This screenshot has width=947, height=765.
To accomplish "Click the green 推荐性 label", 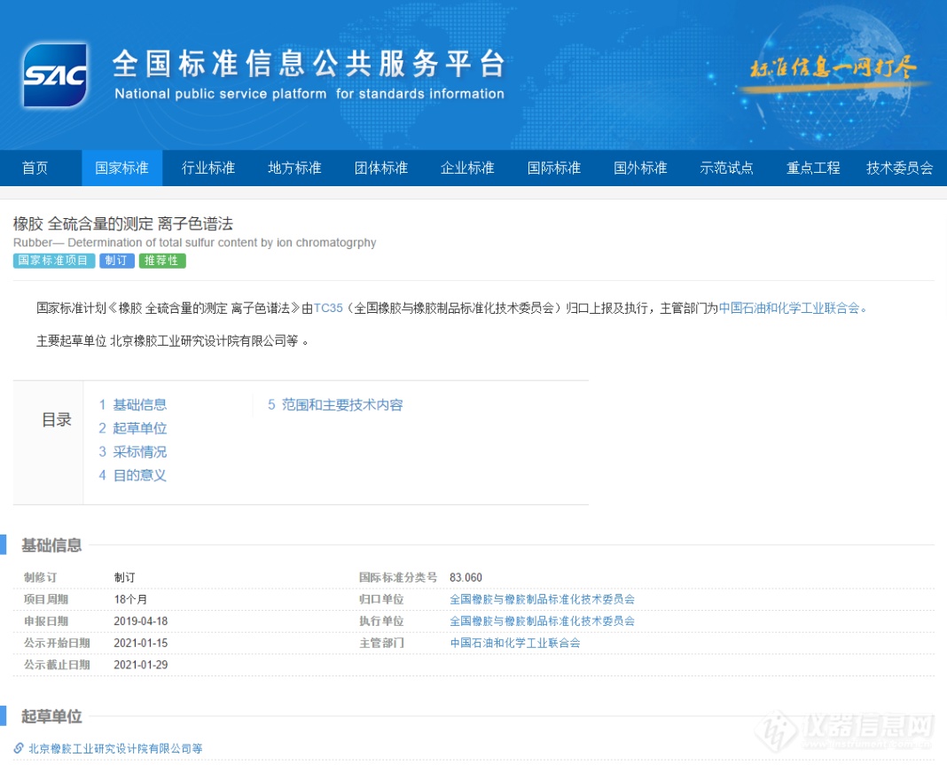I will point(162,261).
